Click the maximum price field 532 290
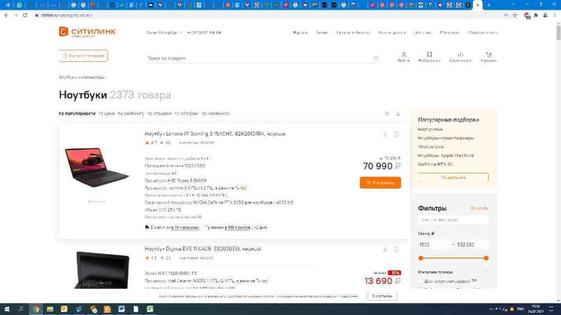The height and width of the screenshot is (315, 561). [x=472, y=244]
